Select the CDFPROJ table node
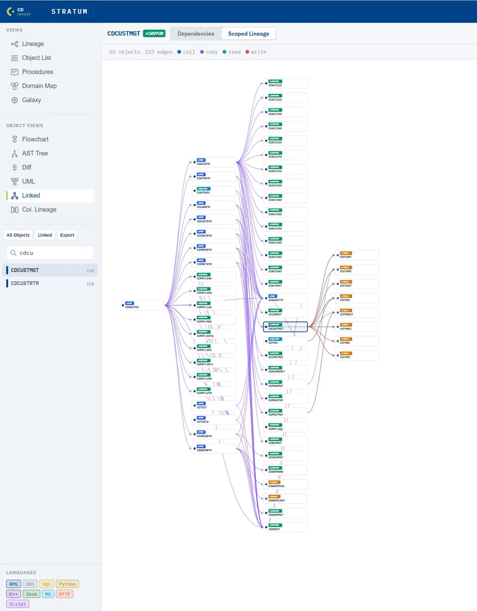 (x=357, y=327)
